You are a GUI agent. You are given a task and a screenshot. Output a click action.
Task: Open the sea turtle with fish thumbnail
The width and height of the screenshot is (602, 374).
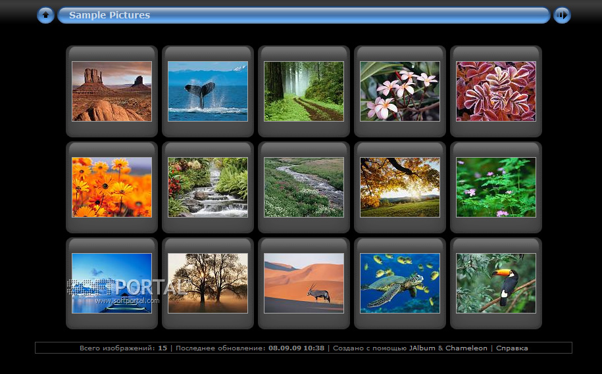point(399,283)
